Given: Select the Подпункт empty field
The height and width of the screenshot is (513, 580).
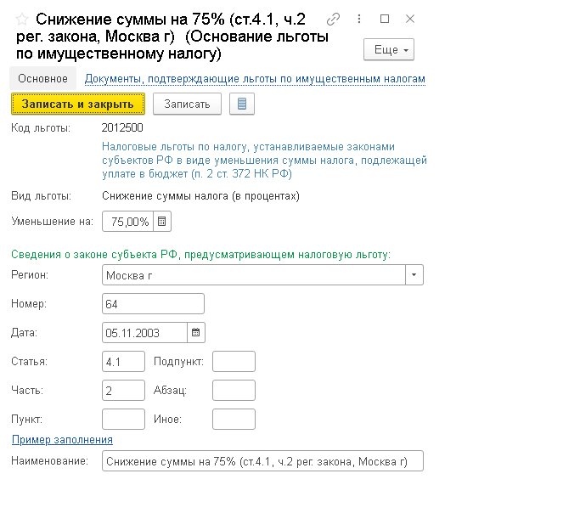Looking at the screenshot, I should coord(234,361).
